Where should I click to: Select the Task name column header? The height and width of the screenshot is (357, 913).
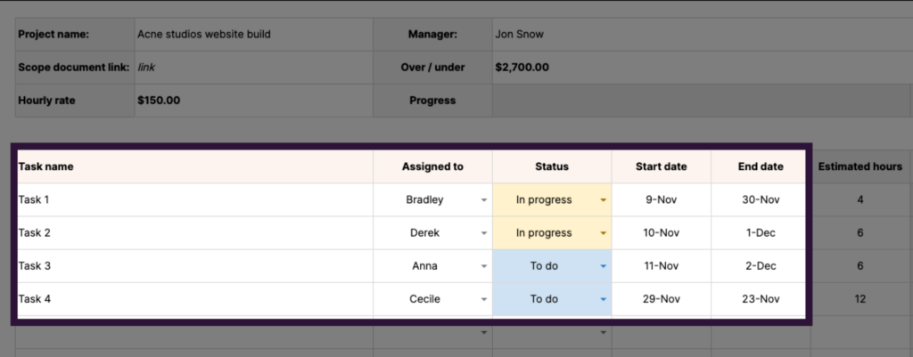pyautogui.click(x=46, y=166)
